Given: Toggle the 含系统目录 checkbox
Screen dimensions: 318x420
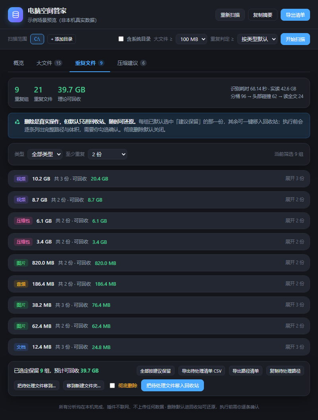Looking at the screenshot, I should (121, 39).
